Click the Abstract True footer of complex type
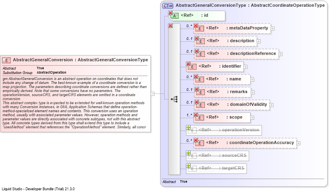 pyautogui.click(x=175, y=181)
